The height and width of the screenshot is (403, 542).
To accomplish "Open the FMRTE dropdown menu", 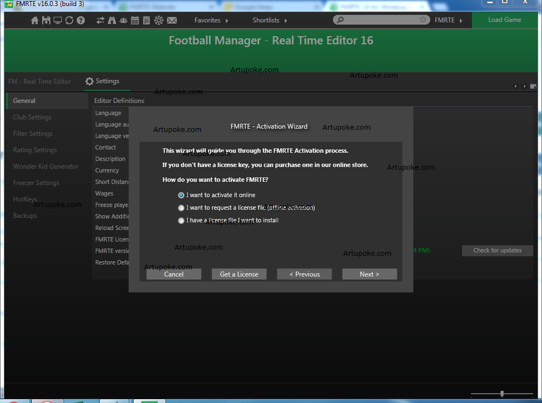I will (448, 20).
